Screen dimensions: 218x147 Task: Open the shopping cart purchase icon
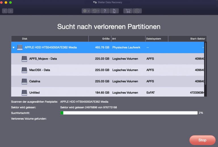point(128,11)
